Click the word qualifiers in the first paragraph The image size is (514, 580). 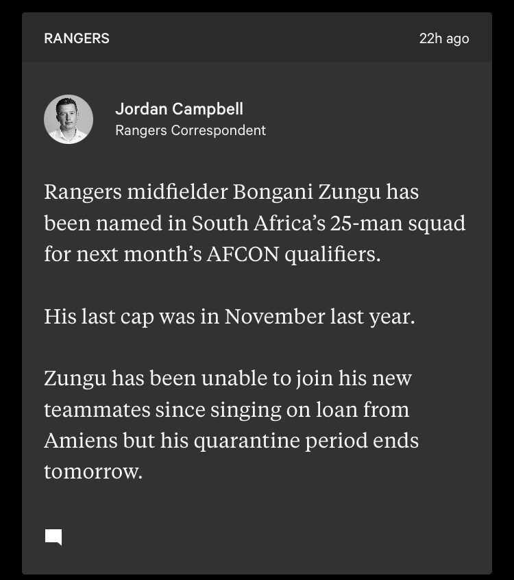[332, 255]
